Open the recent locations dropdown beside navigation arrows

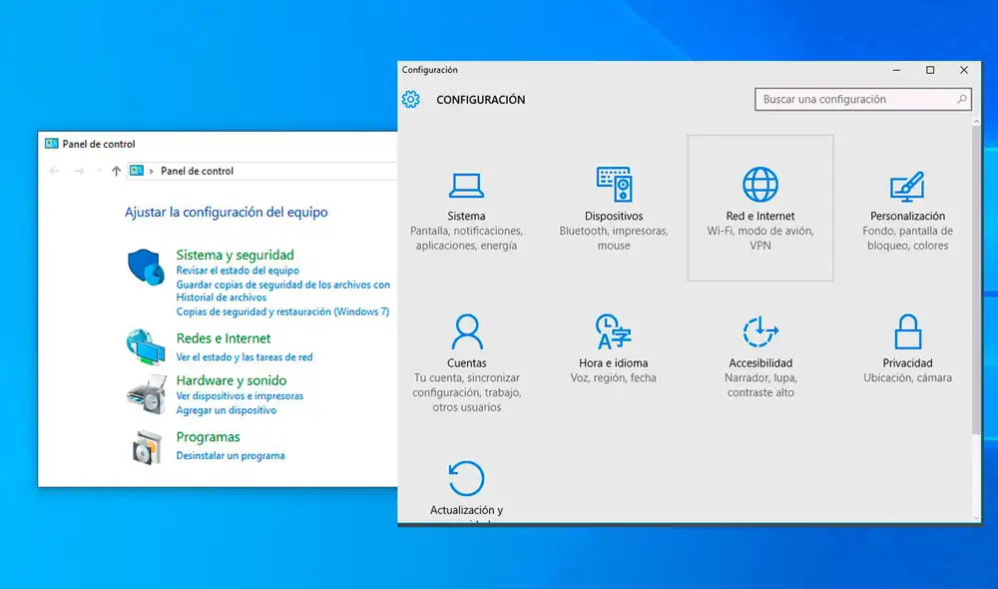(97, 171)
